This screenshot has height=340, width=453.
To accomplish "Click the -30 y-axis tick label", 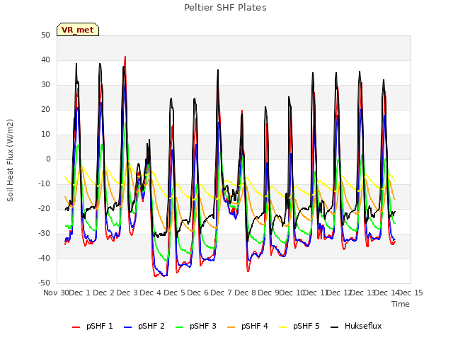I will point(45,234).
